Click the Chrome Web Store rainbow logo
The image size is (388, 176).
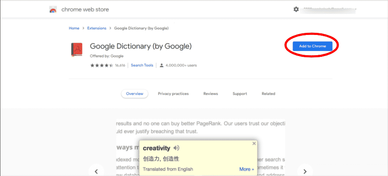(x=53, y=10)
